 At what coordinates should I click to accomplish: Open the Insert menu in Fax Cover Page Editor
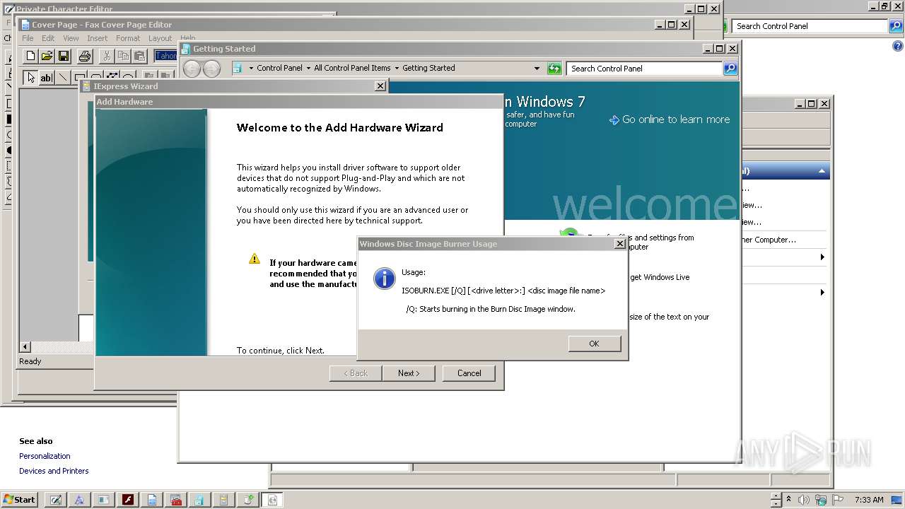click(98, 38)
